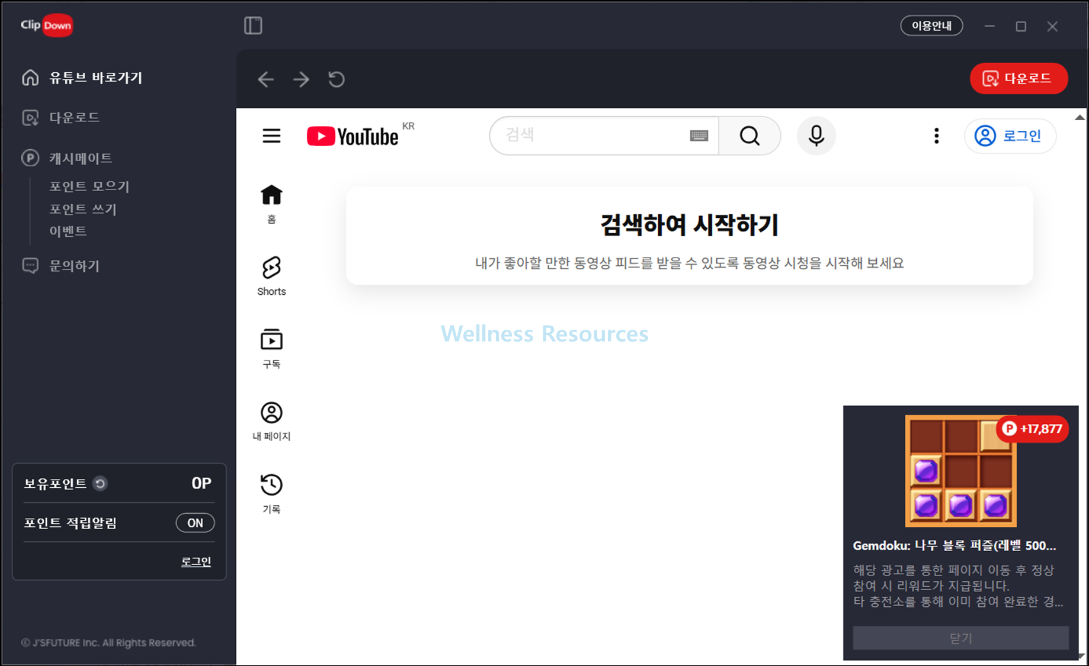Minimize the ClipDown window

989,26
